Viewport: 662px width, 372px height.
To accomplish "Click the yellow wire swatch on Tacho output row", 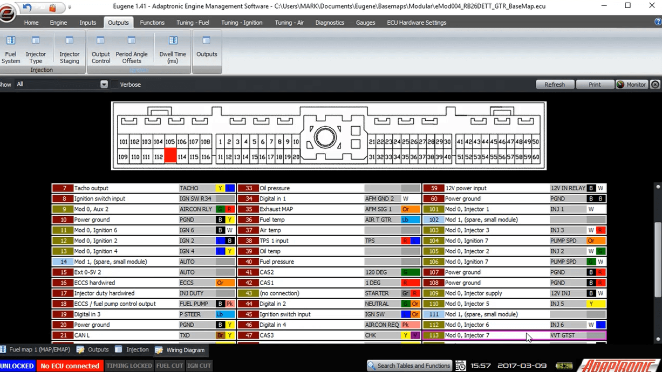I will [x=220, y=188].
